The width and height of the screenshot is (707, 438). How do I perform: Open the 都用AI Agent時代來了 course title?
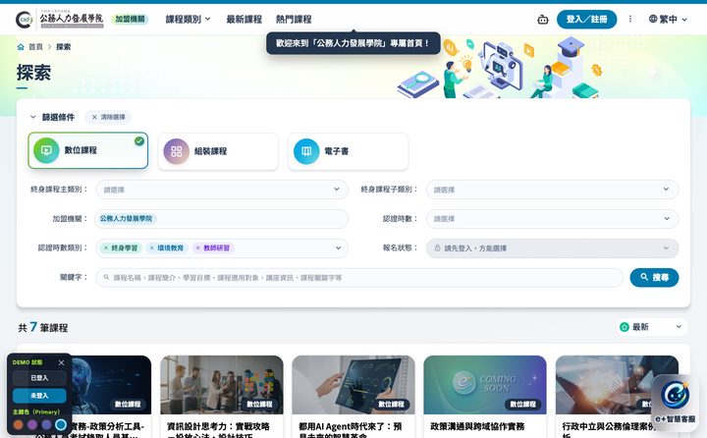[x=351, y=430]
